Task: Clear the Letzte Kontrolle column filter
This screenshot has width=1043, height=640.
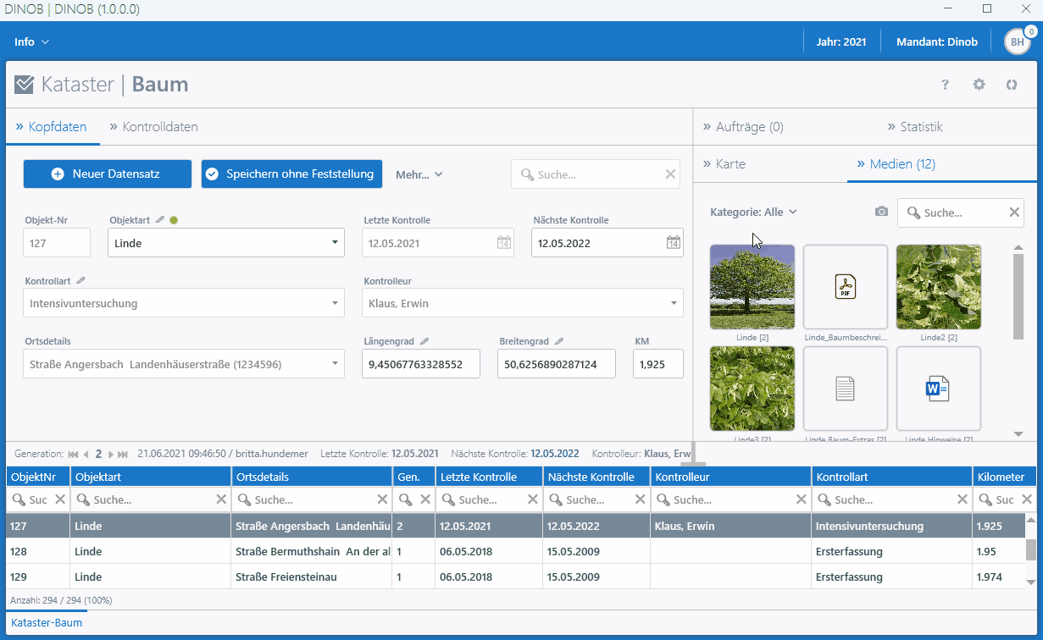Action: [533, 499]
